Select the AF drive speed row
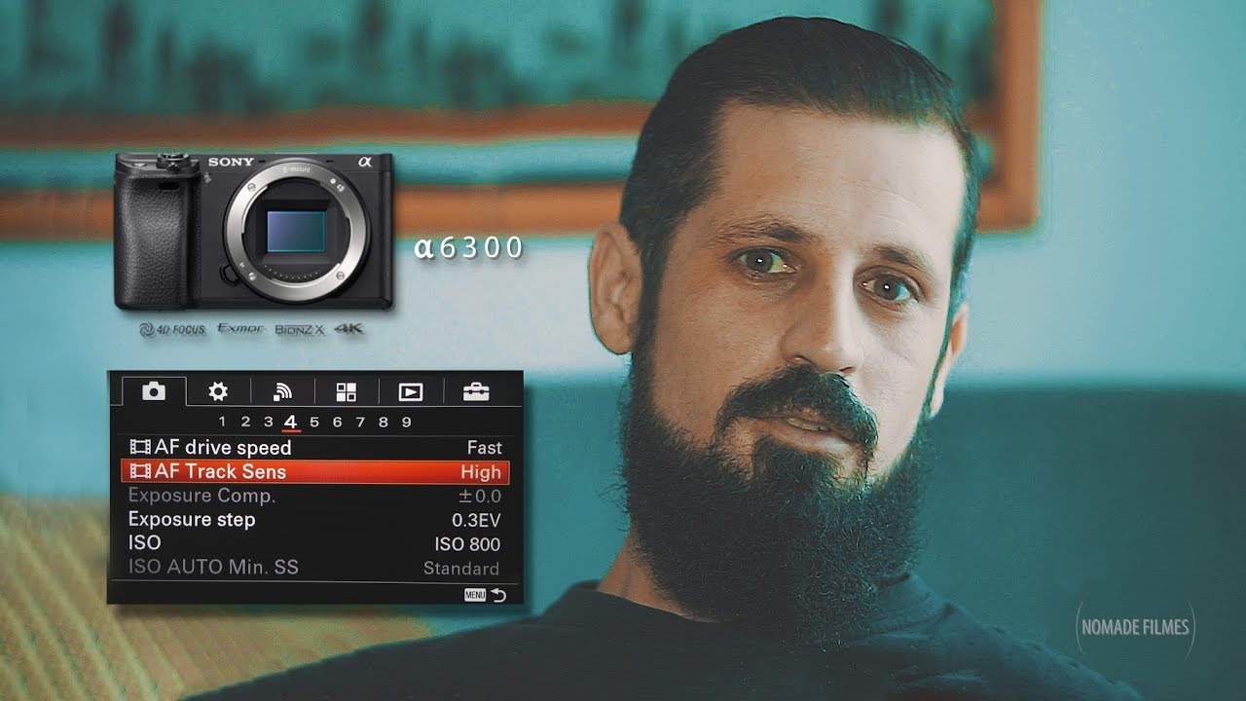 315,448
